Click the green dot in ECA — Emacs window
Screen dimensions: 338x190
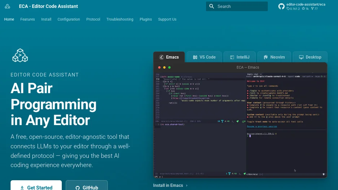tap(169, 67)
